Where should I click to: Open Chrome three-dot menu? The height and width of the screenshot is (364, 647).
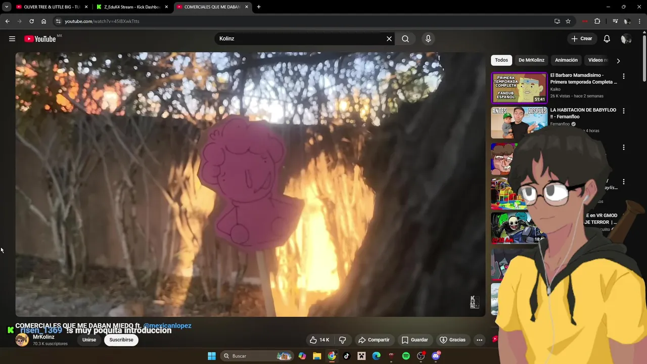[640, 21]
